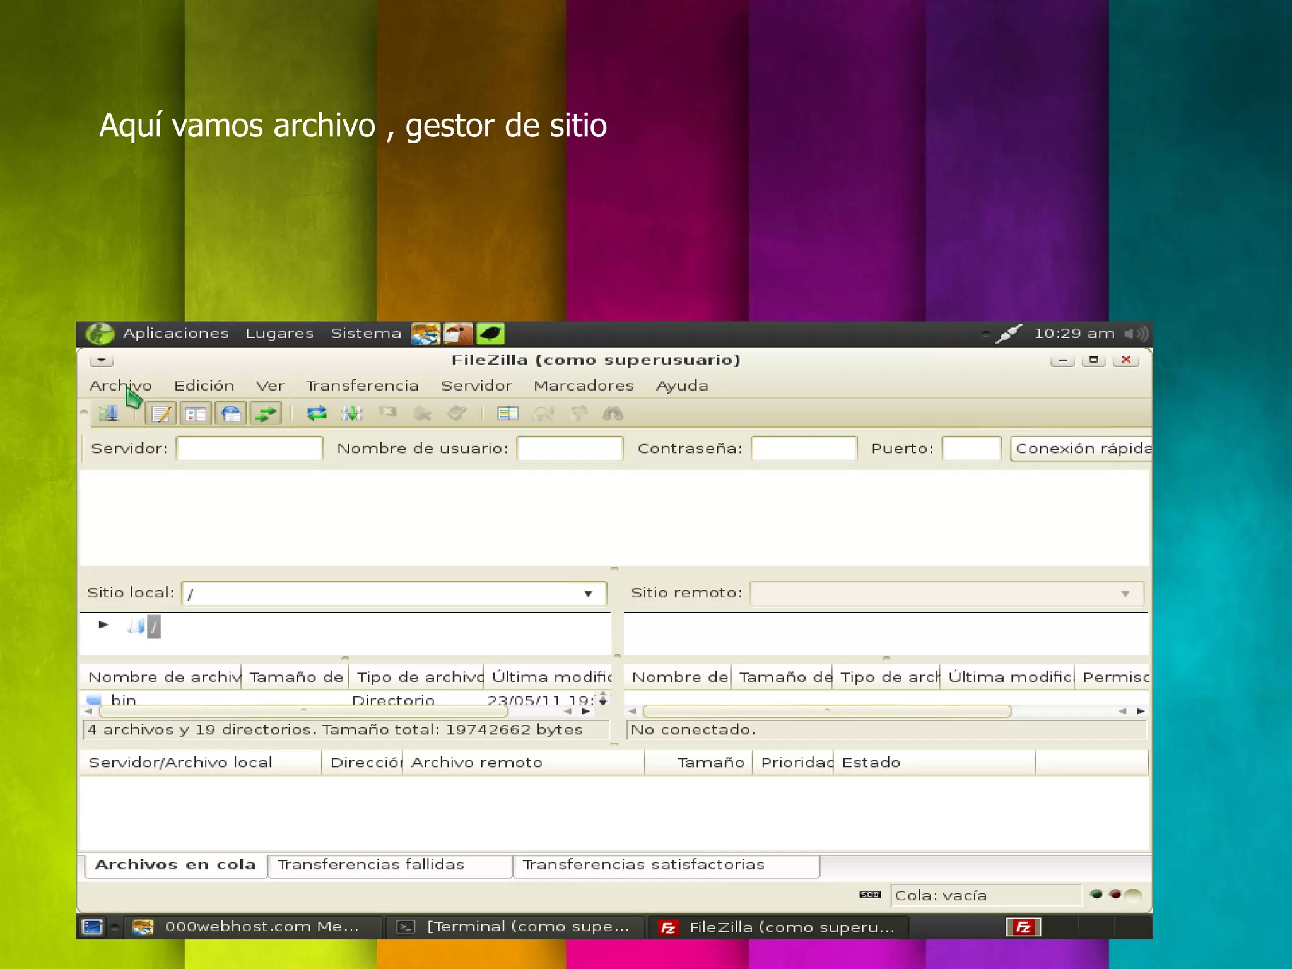Open the Sitio remoto path dropdown
The image size is (1292, 969).
point(1125,594)
